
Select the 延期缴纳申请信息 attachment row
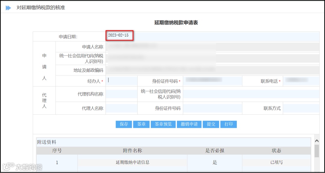174,162
